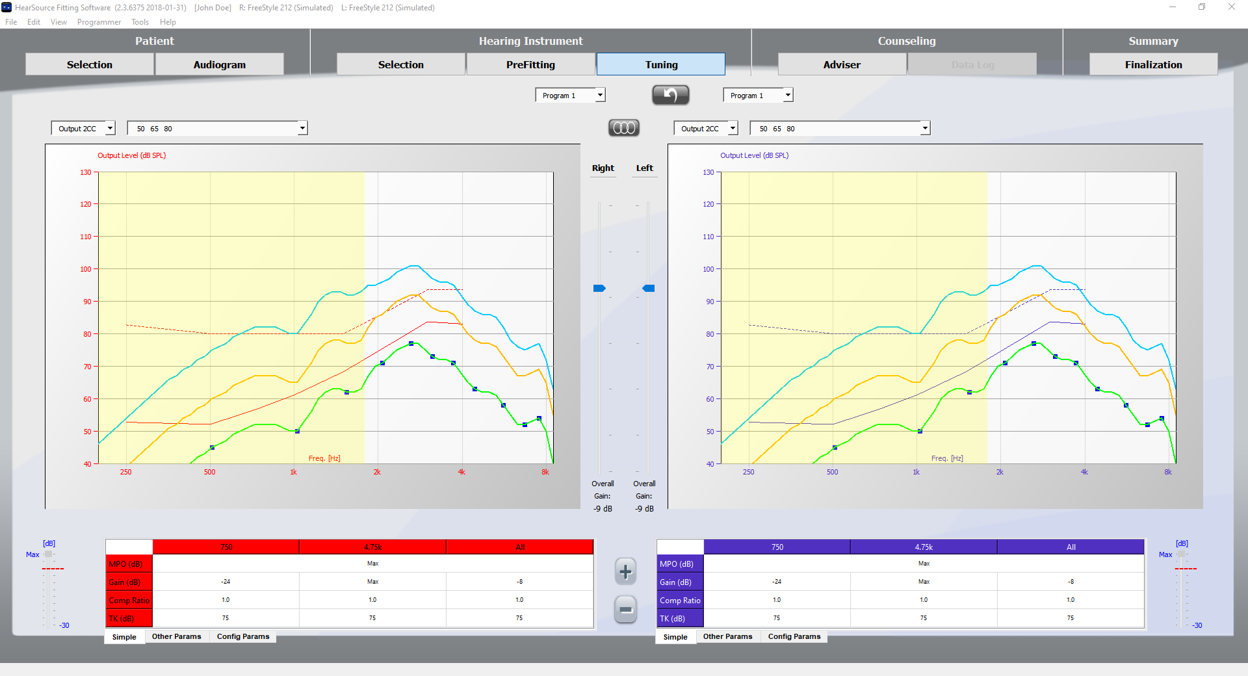Viewport: 1248px width, 676px height.
Task: Open the Tools menu
Action: (x=140, y=22)
